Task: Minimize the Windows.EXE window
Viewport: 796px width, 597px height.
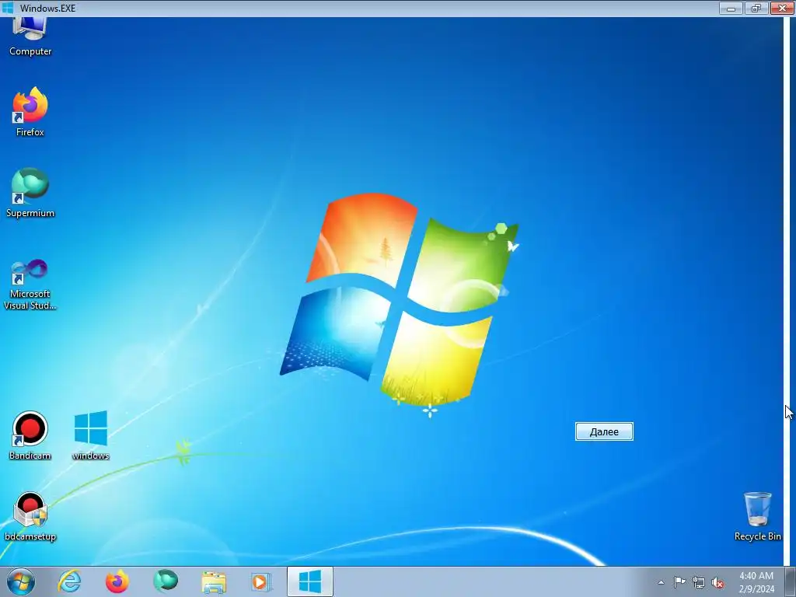Action: coord(731,8)
